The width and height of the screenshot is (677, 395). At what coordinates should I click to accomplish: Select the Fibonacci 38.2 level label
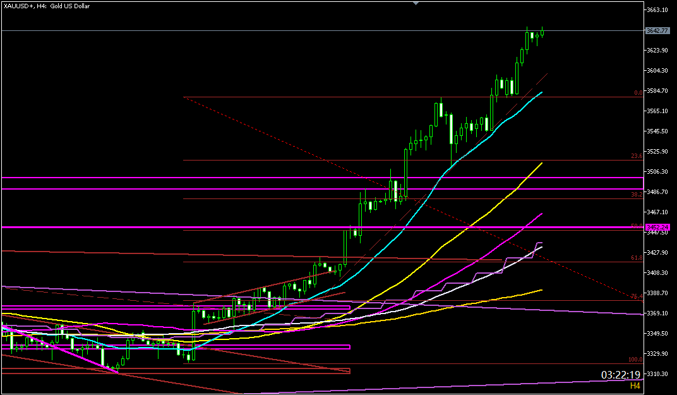coord(637,195)
